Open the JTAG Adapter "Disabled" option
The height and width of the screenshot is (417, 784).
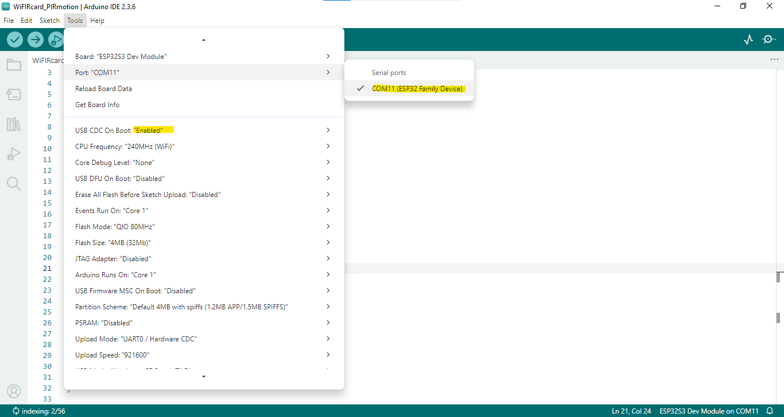(204, 258)
